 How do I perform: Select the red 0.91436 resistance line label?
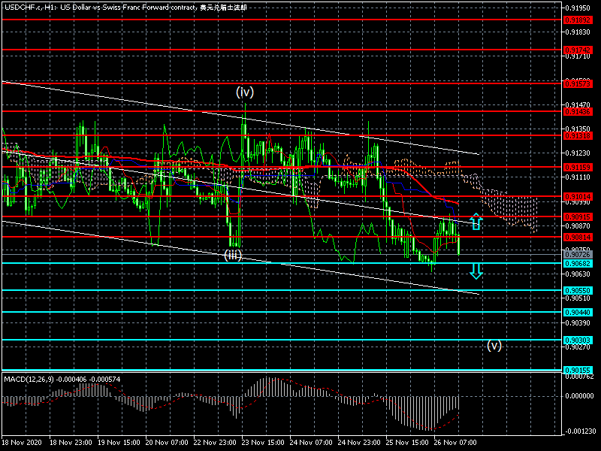click(x=578, y=111)
